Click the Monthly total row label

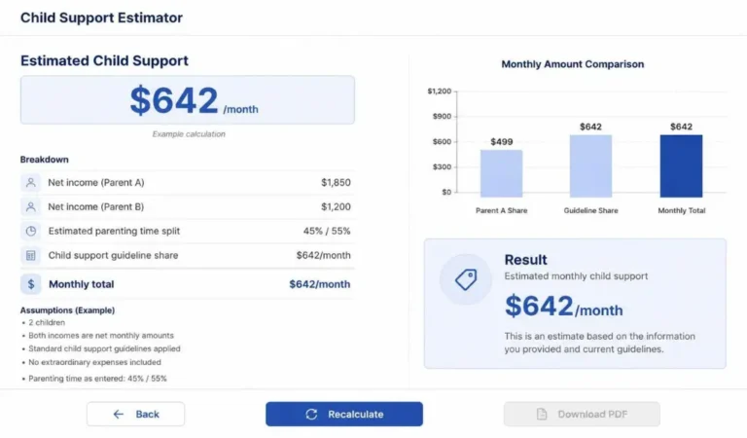tap(81, 284)
